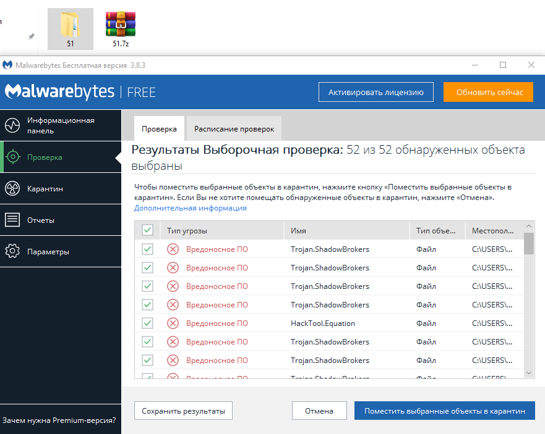
Task: Click the orange Обновить сейчас button
Action: point(488,92)
